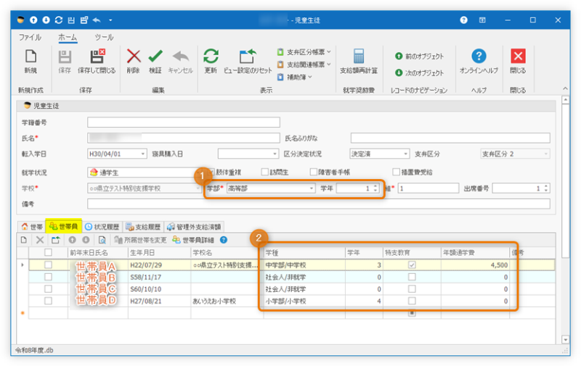Click title bar down-arrow quick access icon

46,20
